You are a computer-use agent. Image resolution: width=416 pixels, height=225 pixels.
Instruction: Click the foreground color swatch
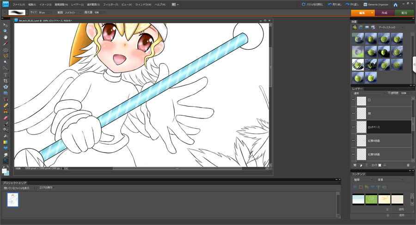click(4, 171)
